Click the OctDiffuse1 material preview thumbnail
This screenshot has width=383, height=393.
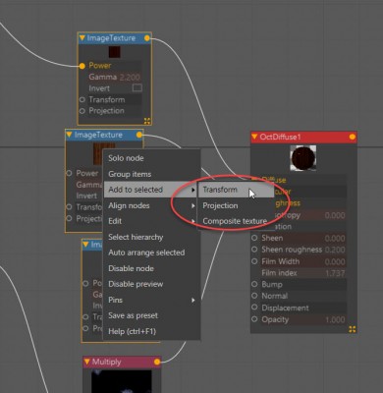[303, 158]
